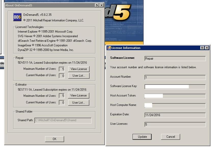Image resolution: width=214 pixels, height=152 pixels.
Task: Cancel the License Information dialog
Action: (x=170, y=137)
